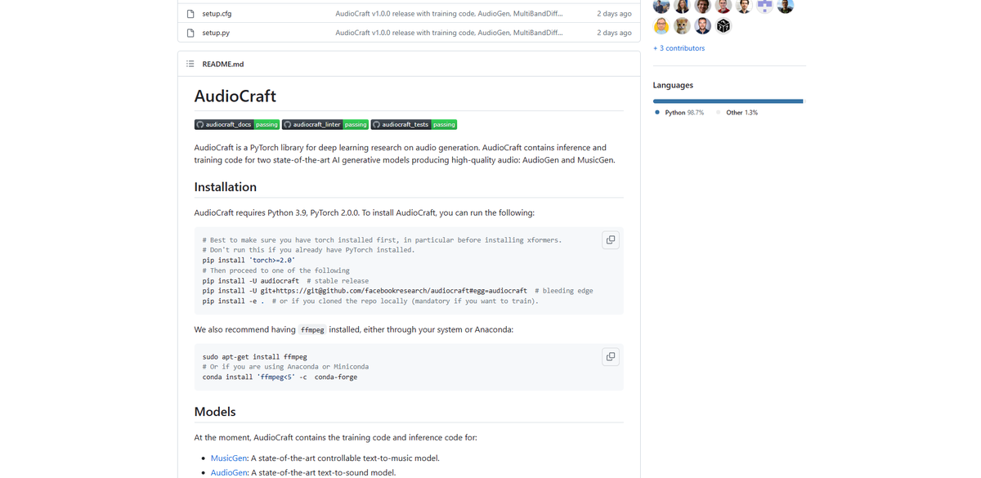Open the commit message on the setup.py row

coord(449,33)
